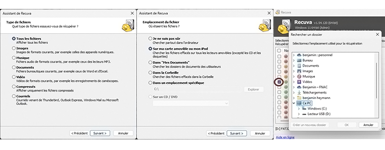Click the folder tree vertical scrollbar
The height and width of the screenshot is (150, 385).
[376, 81]
